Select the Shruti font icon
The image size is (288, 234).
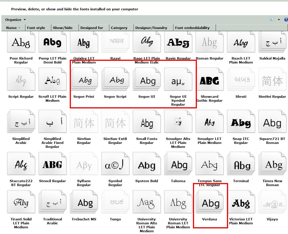pos(241,79)
